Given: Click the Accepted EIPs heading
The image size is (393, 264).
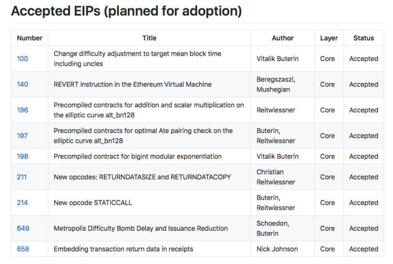Looking at the screenshot, I should tap(126, 11).
